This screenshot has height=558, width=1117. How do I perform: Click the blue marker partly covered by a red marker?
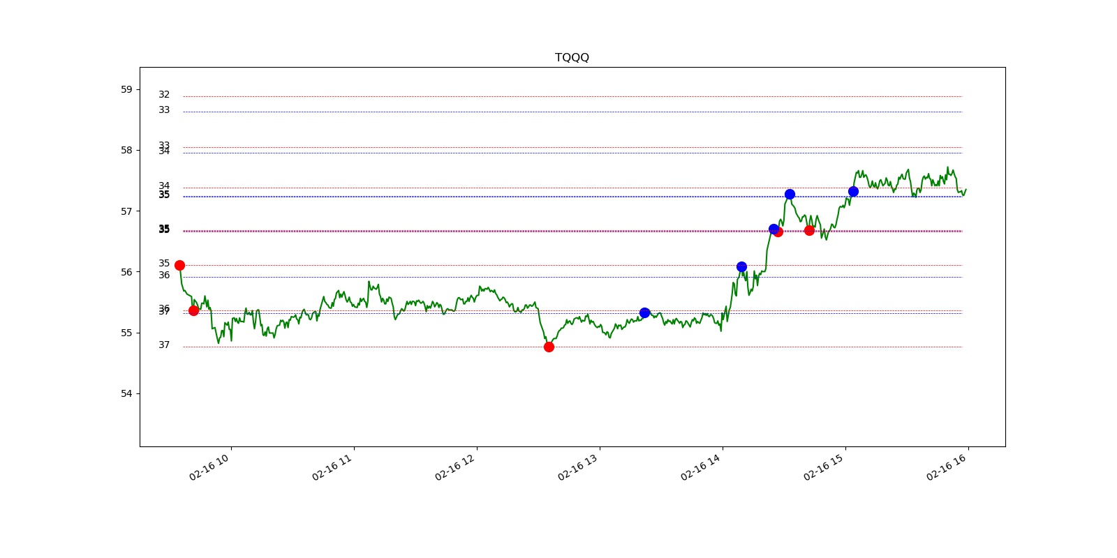pyautogui.click(x=773, y=229)
